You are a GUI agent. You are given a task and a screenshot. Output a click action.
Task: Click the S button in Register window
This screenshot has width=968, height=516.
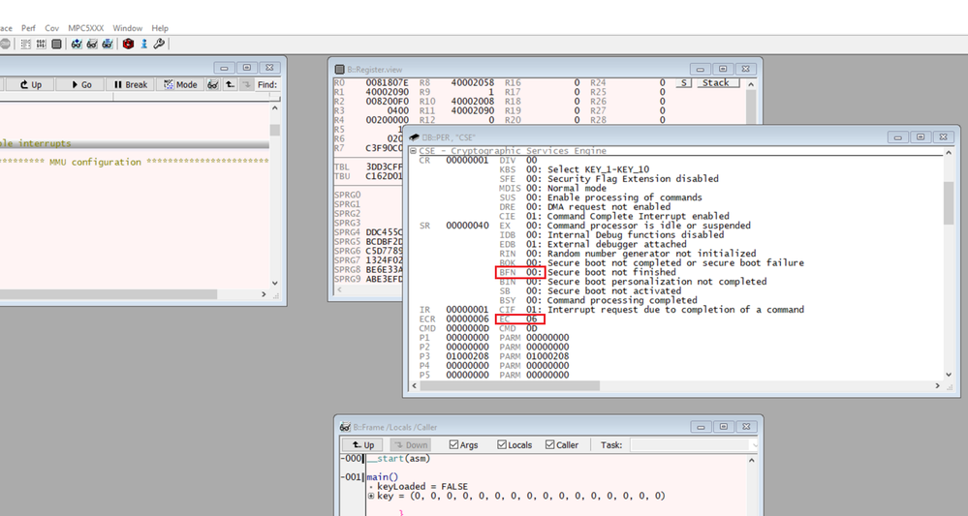click(x=683, y=82)
